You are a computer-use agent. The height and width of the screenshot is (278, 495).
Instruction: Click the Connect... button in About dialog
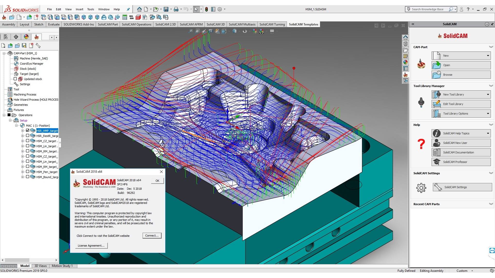pos(152,236)
